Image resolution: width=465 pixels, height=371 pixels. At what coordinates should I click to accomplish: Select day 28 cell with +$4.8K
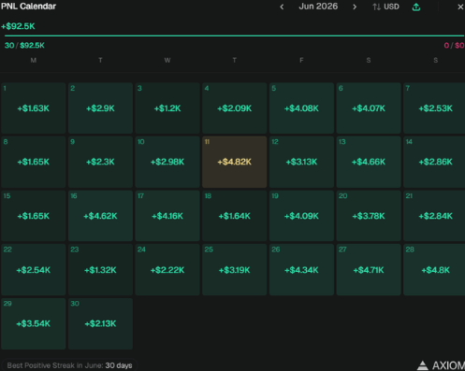pos(434,270)
